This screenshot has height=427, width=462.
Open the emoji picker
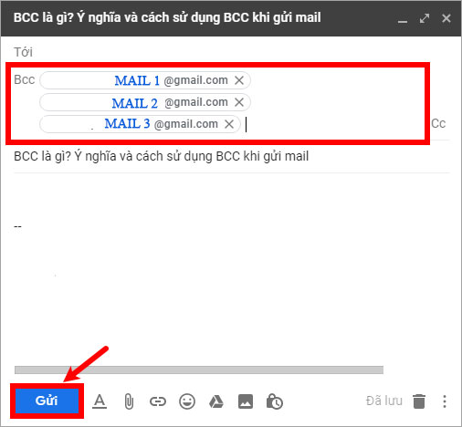[187, 401]
